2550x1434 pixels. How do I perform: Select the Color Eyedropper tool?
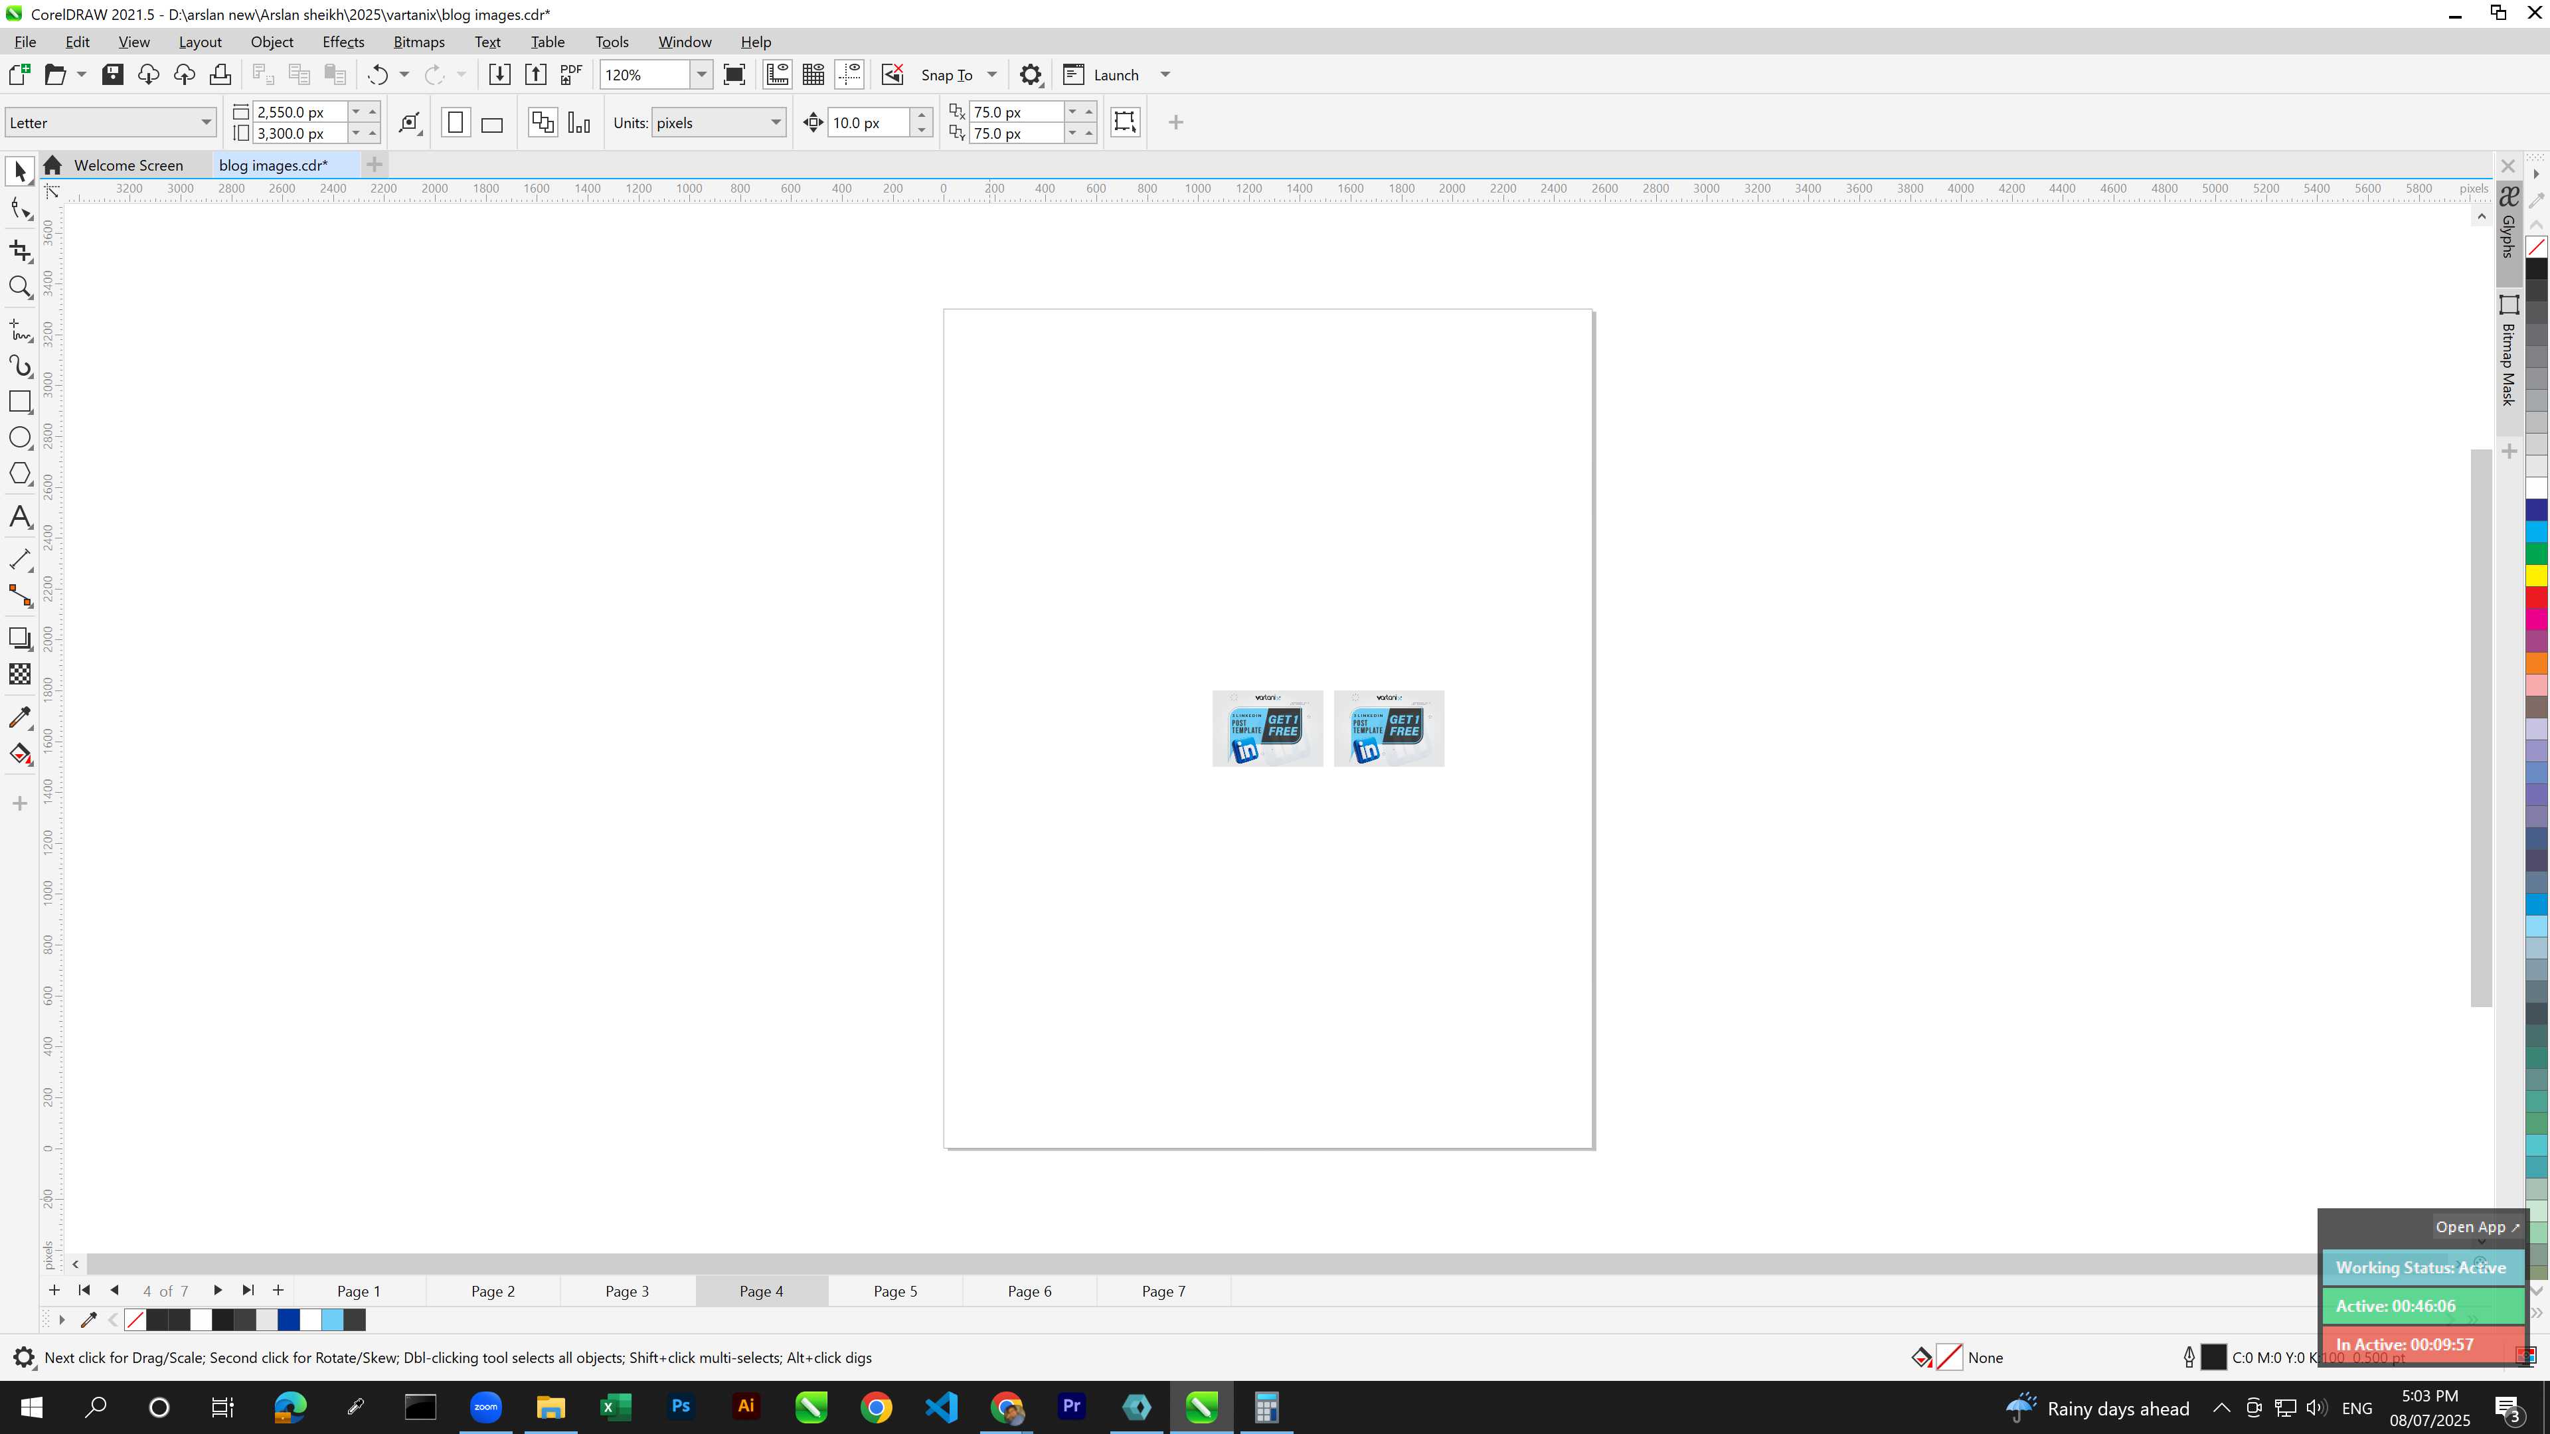click(x=20, y=718)
